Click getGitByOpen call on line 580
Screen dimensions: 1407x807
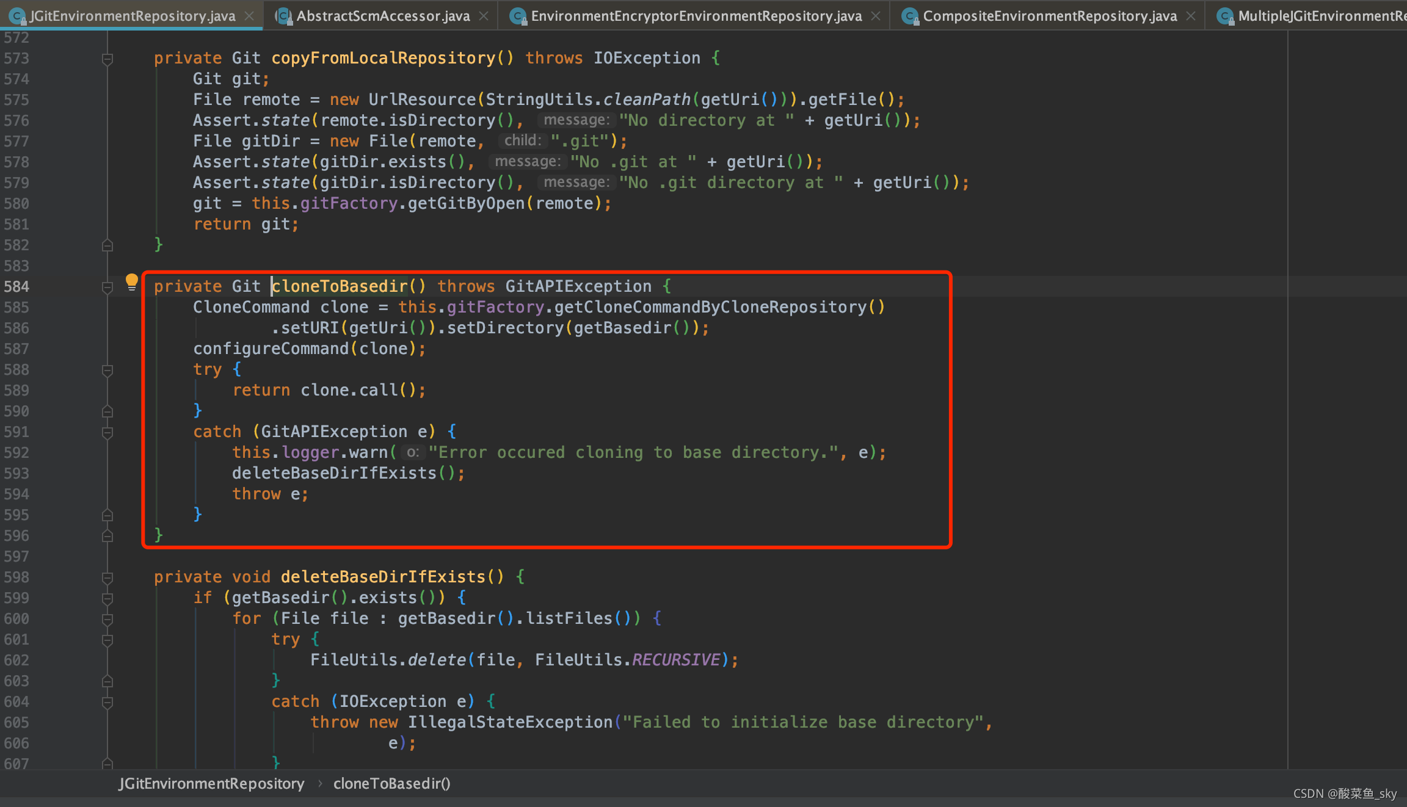point(467,203)
